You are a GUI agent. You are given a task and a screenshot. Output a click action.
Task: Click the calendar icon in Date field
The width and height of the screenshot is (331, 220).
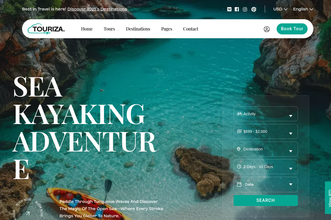pyautogui.click(x=239, y=184)
